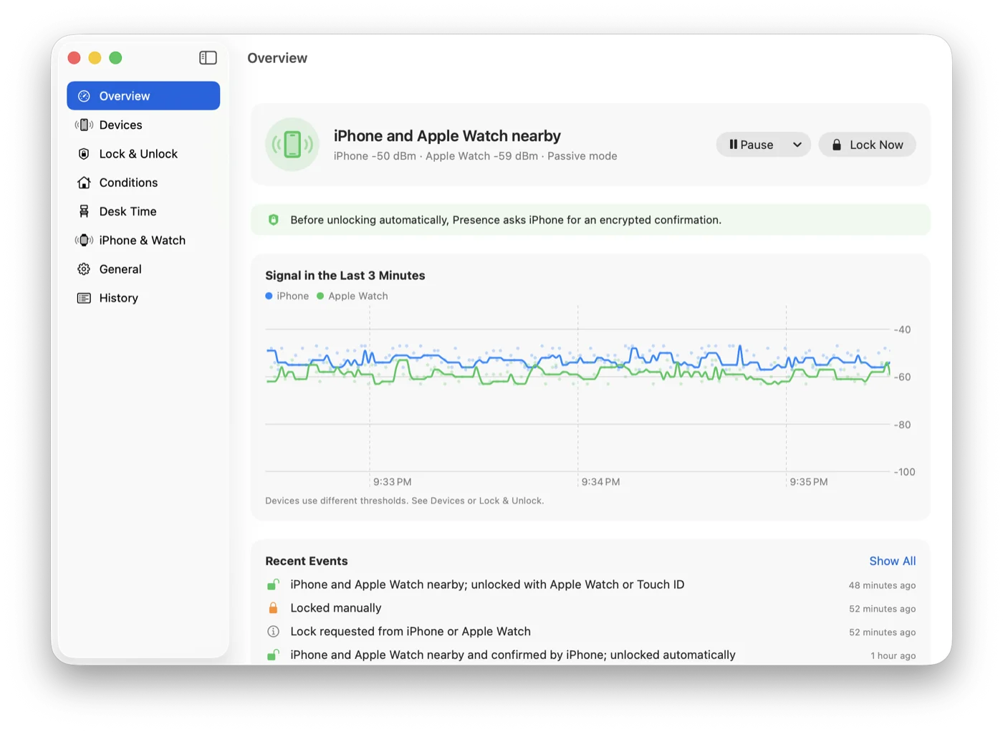This screenshot has height=732, width=1003.
Task: Click the "unlocked with Apple Watch or Touch ID" event
Action: [x=590, y=584]
